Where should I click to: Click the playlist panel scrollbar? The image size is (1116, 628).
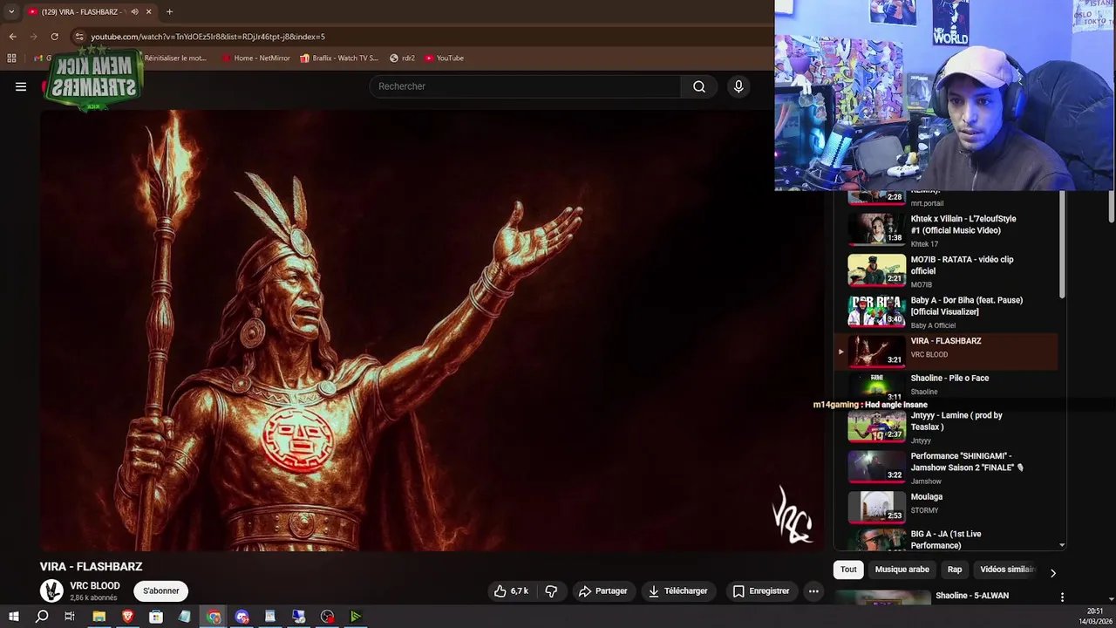click(x=1062, y=244)
